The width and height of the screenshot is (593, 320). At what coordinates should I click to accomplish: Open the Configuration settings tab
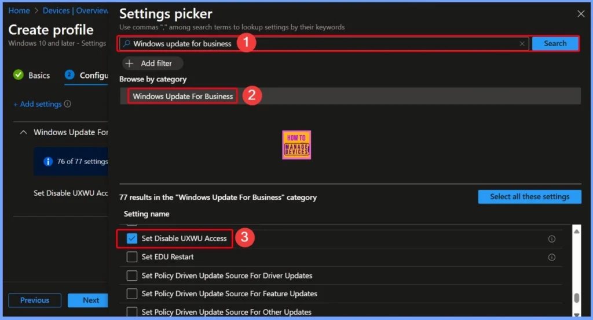pyautogui.click(x=86, y=76)
